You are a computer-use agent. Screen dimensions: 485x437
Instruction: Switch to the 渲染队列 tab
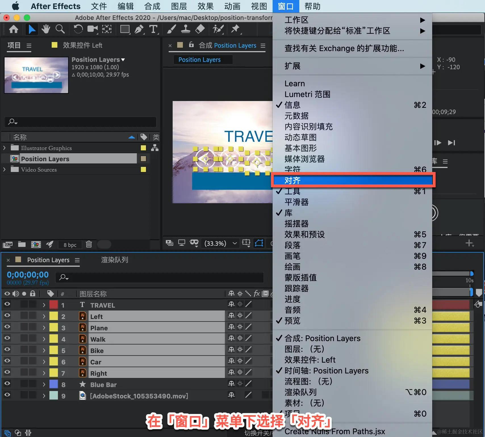point(115,260)
